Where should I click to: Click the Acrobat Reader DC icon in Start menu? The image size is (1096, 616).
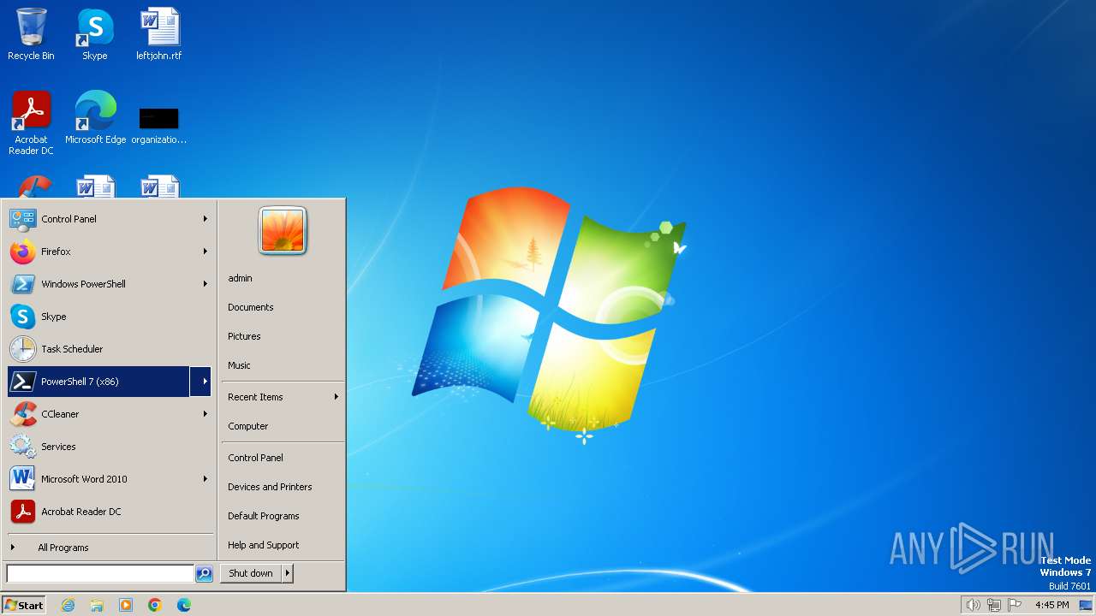pos(22,512)
